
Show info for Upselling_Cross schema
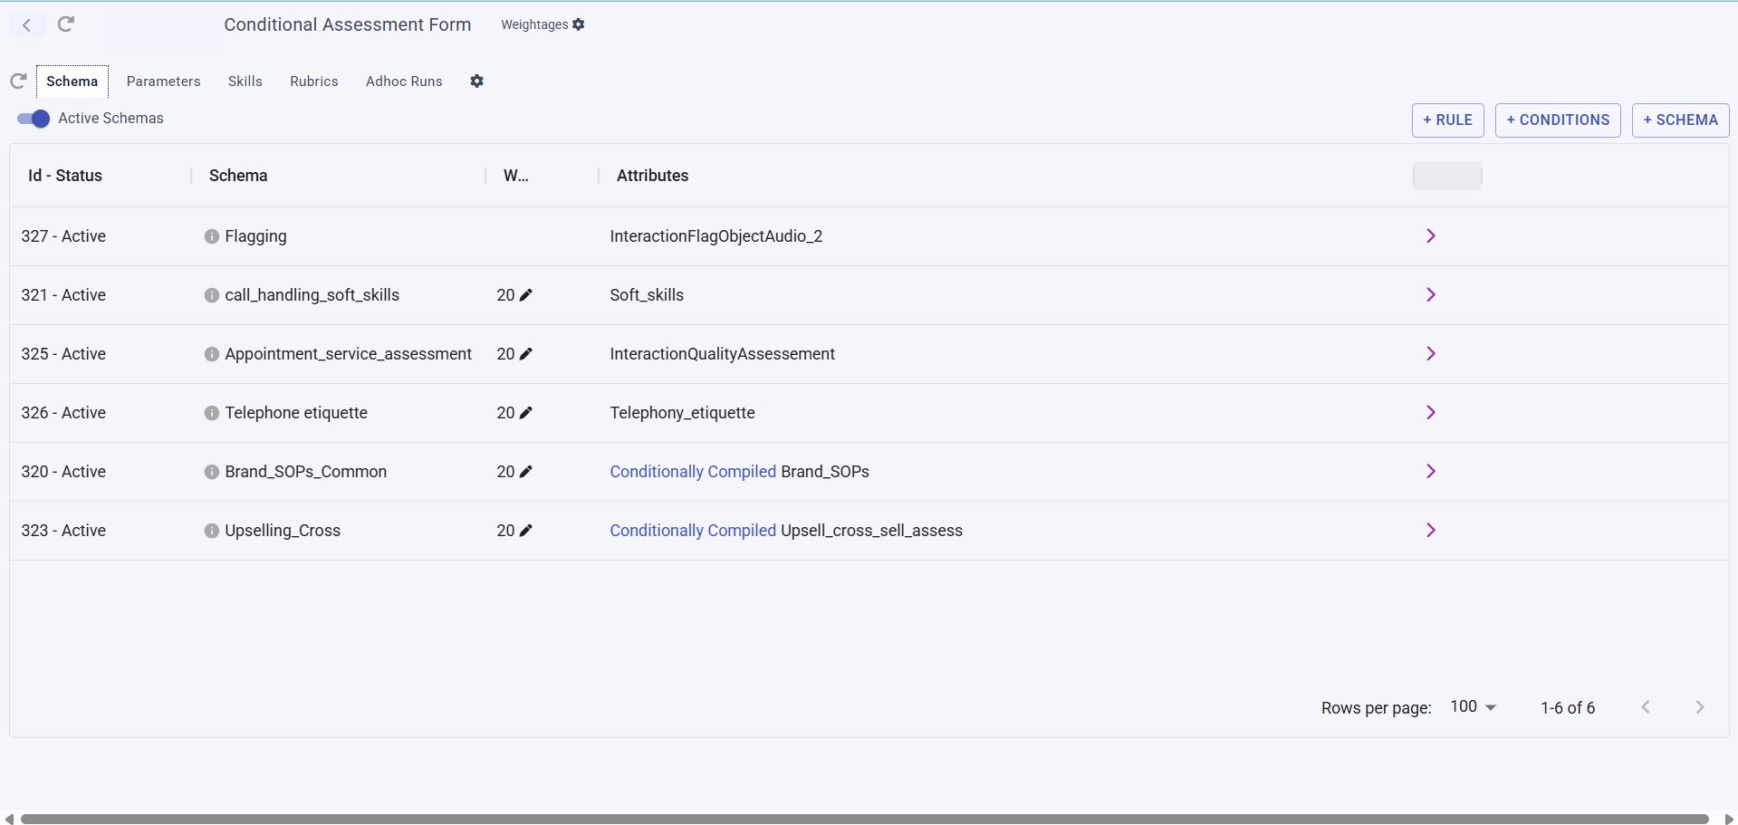(212, 531)
